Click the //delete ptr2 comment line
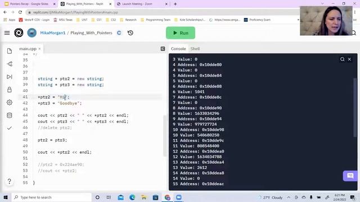 click(x=55, y=128)
